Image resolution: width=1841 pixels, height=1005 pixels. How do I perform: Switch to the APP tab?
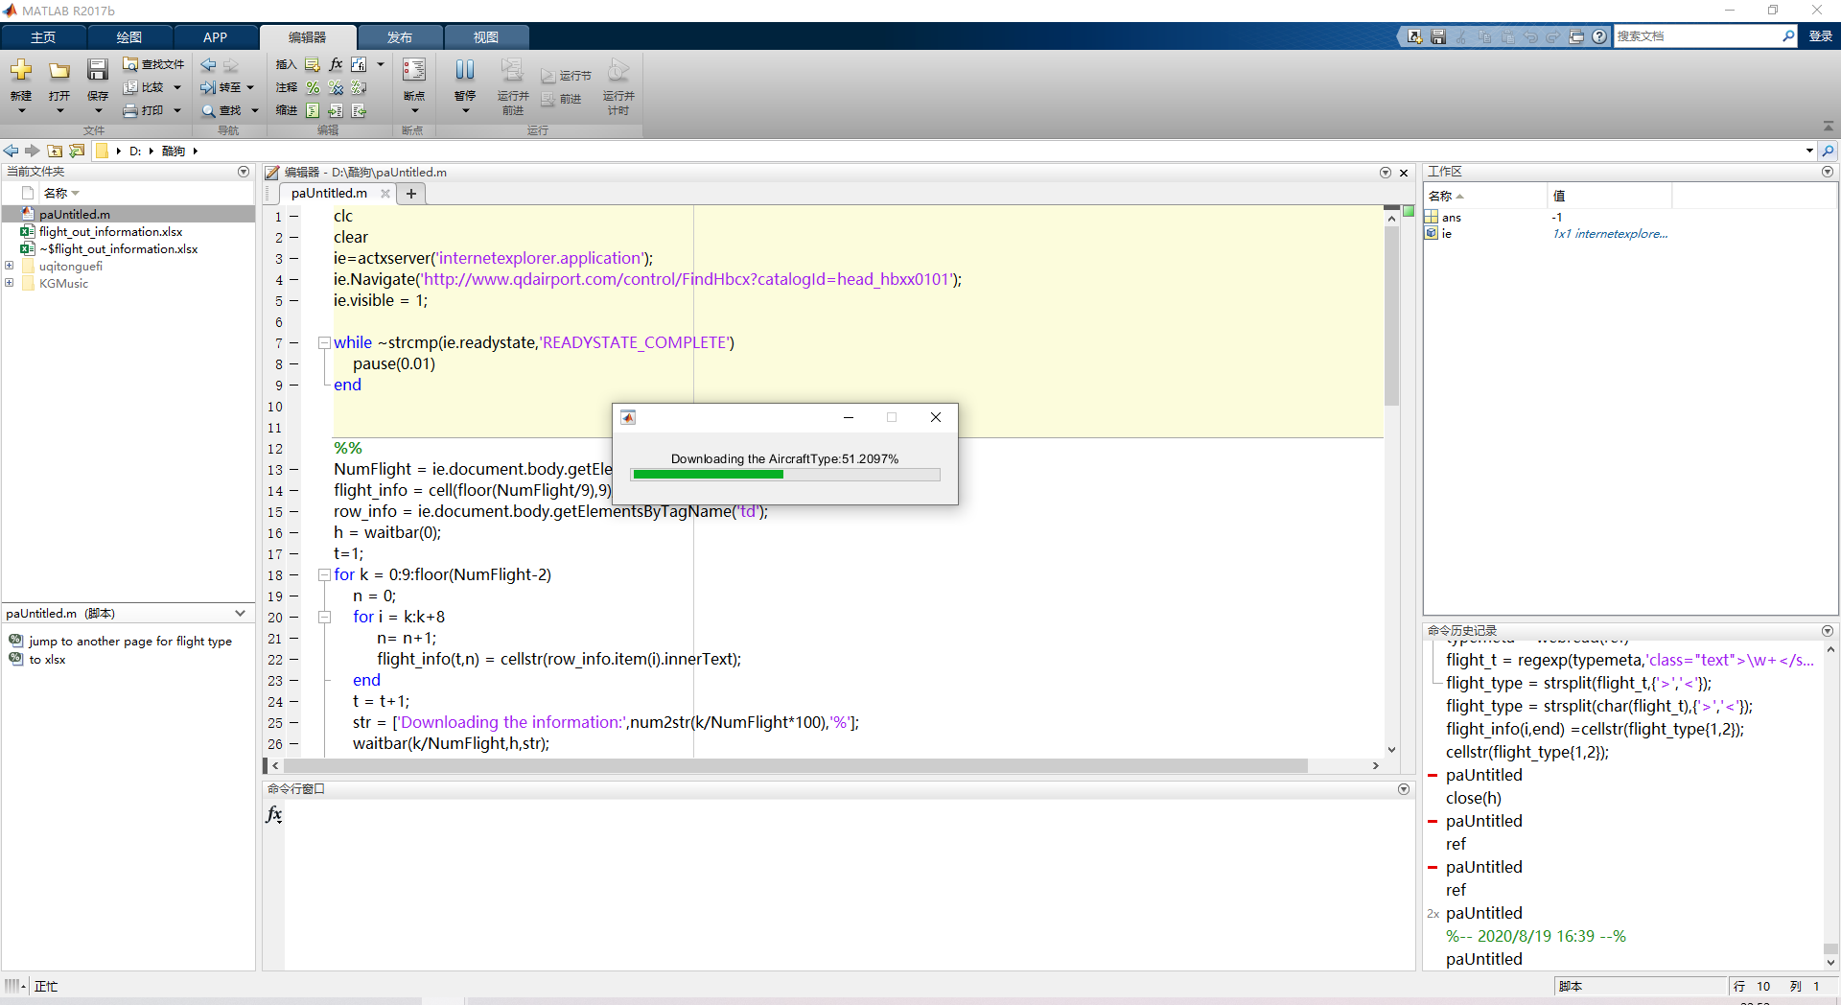(x=216, y=37)
